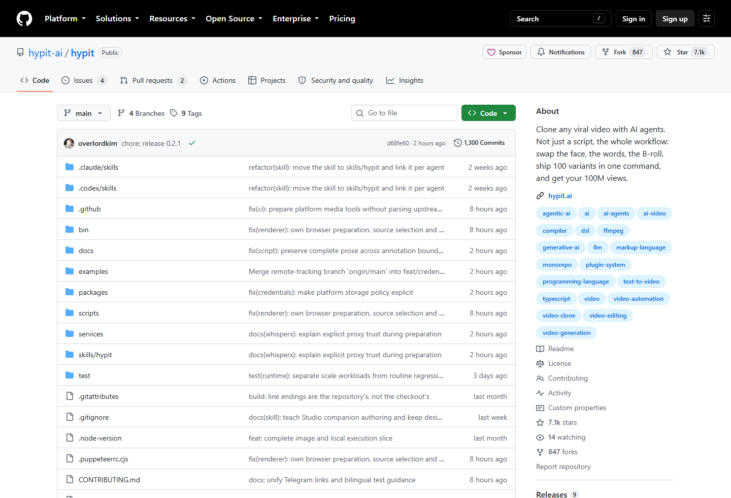The height and width of the screenshot is (498, 731).
Task: Select the Code repository tab
Action: pos(35,80)
